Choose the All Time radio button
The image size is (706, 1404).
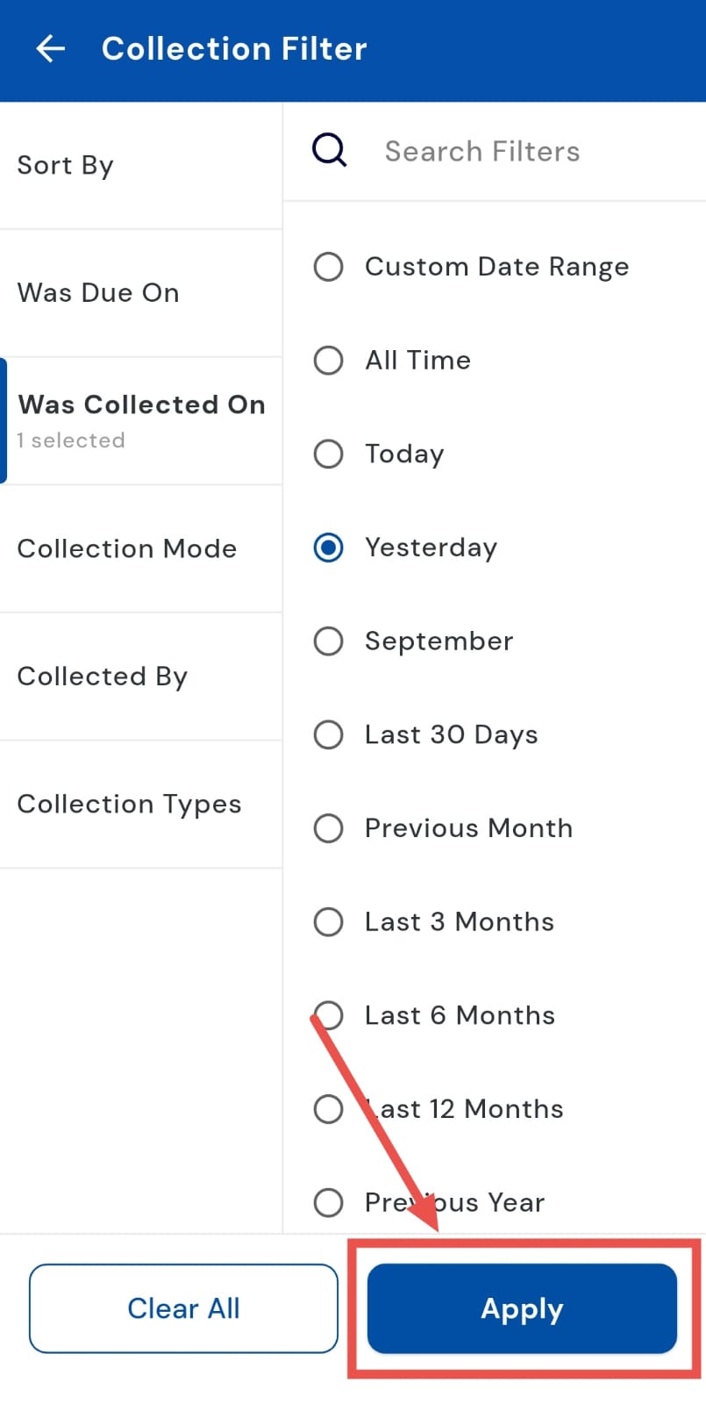[x=329, y=361]
